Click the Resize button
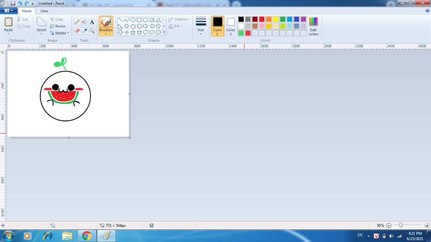 (58, 26)
